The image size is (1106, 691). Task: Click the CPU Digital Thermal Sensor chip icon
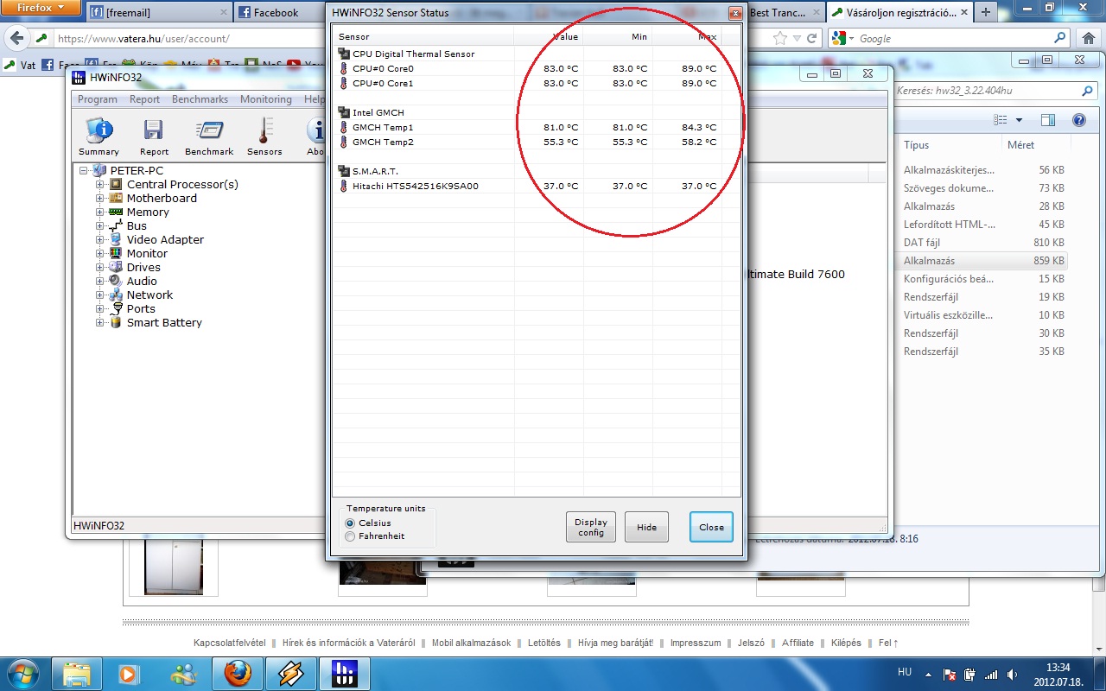tap(344, 54)
